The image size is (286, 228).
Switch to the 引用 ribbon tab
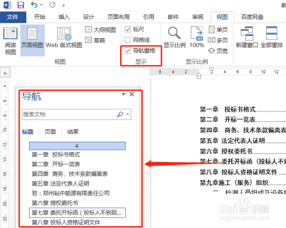click(x=149, y=17)
